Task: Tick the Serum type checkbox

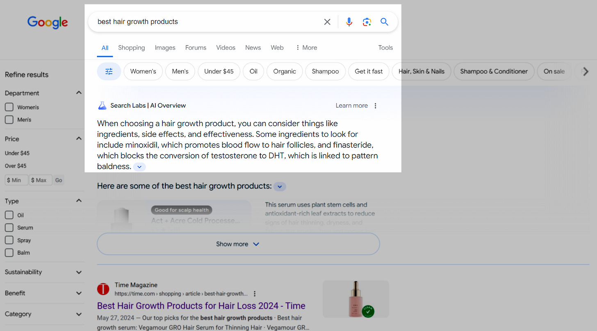Action: [x=9, y=227]
